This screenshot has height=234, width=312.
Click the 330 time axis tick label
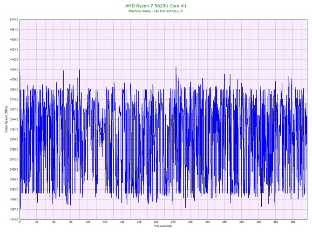(207, 222)
